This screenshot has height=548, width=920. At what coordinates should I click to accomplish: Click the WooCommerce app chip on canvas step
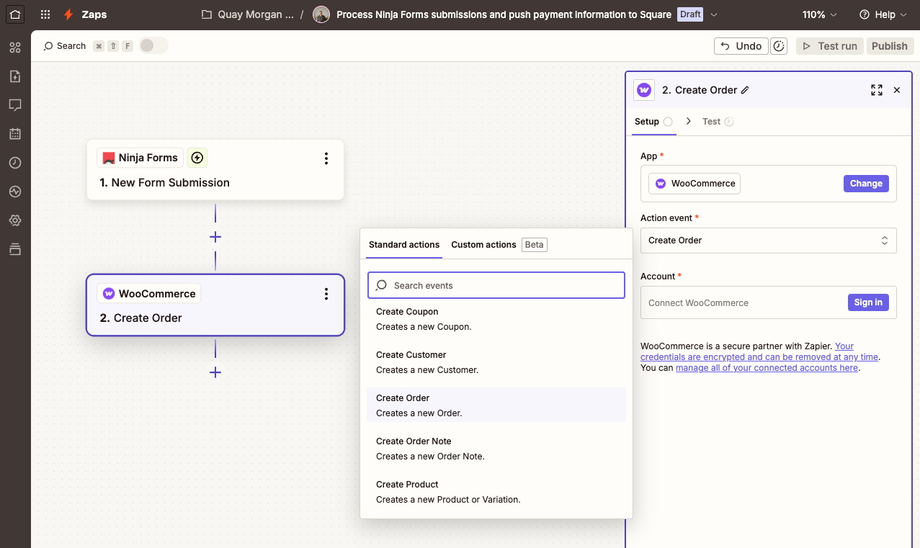tap(149, 293)
